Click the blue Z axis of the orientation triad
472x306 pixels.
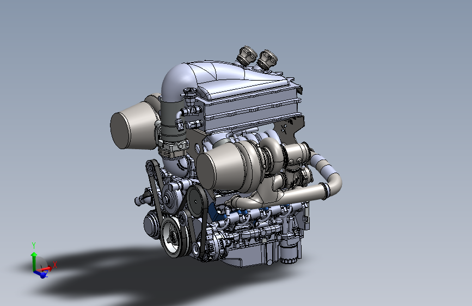(41, 274)
